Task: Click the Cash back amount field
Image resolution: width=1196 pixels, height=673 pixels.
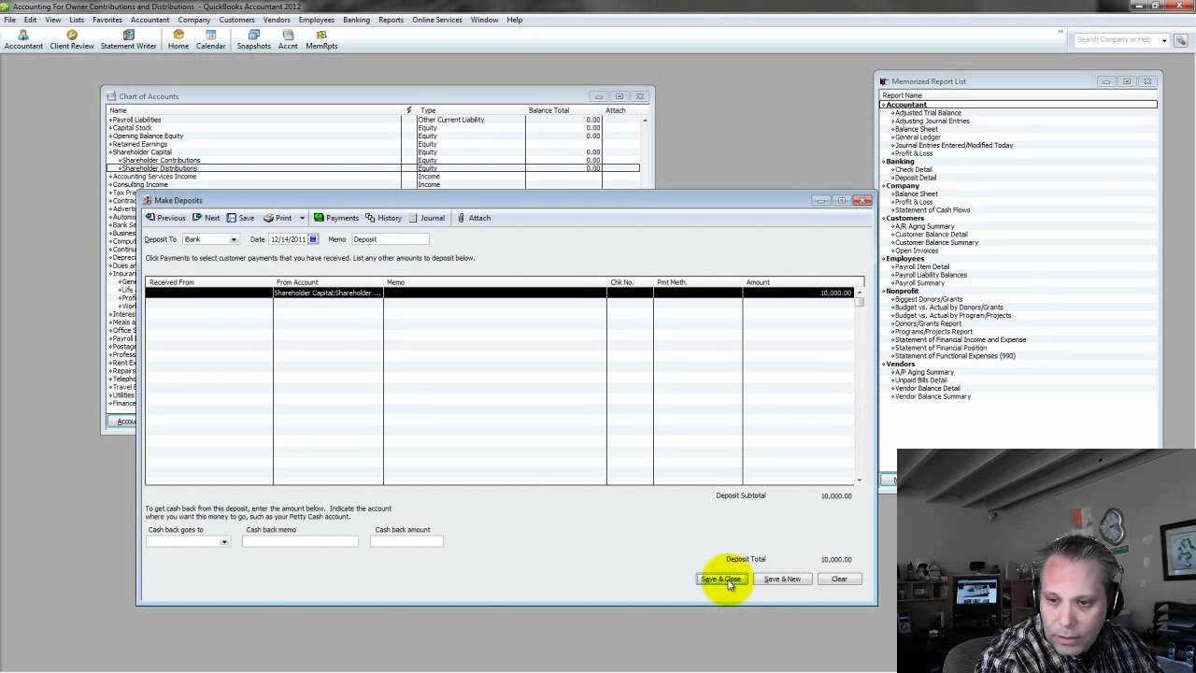Action: pyautogui.click(x=406, y=541)
